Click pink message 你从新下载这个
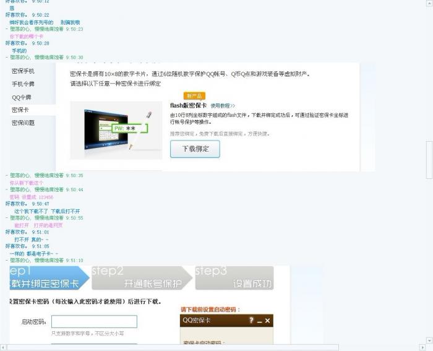 pos(27,183)
